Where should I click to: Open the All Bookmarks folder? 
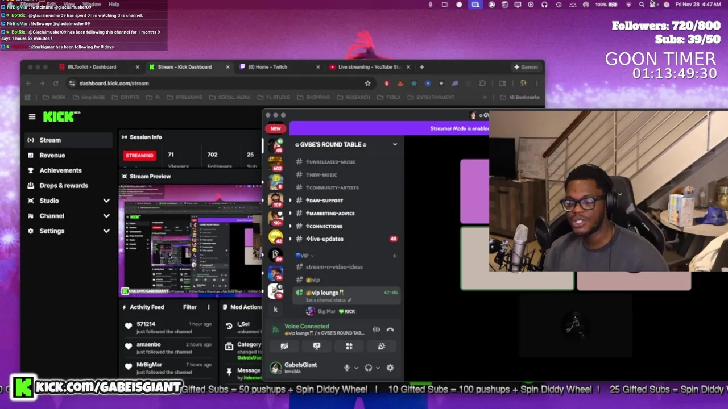coord(520,97)
